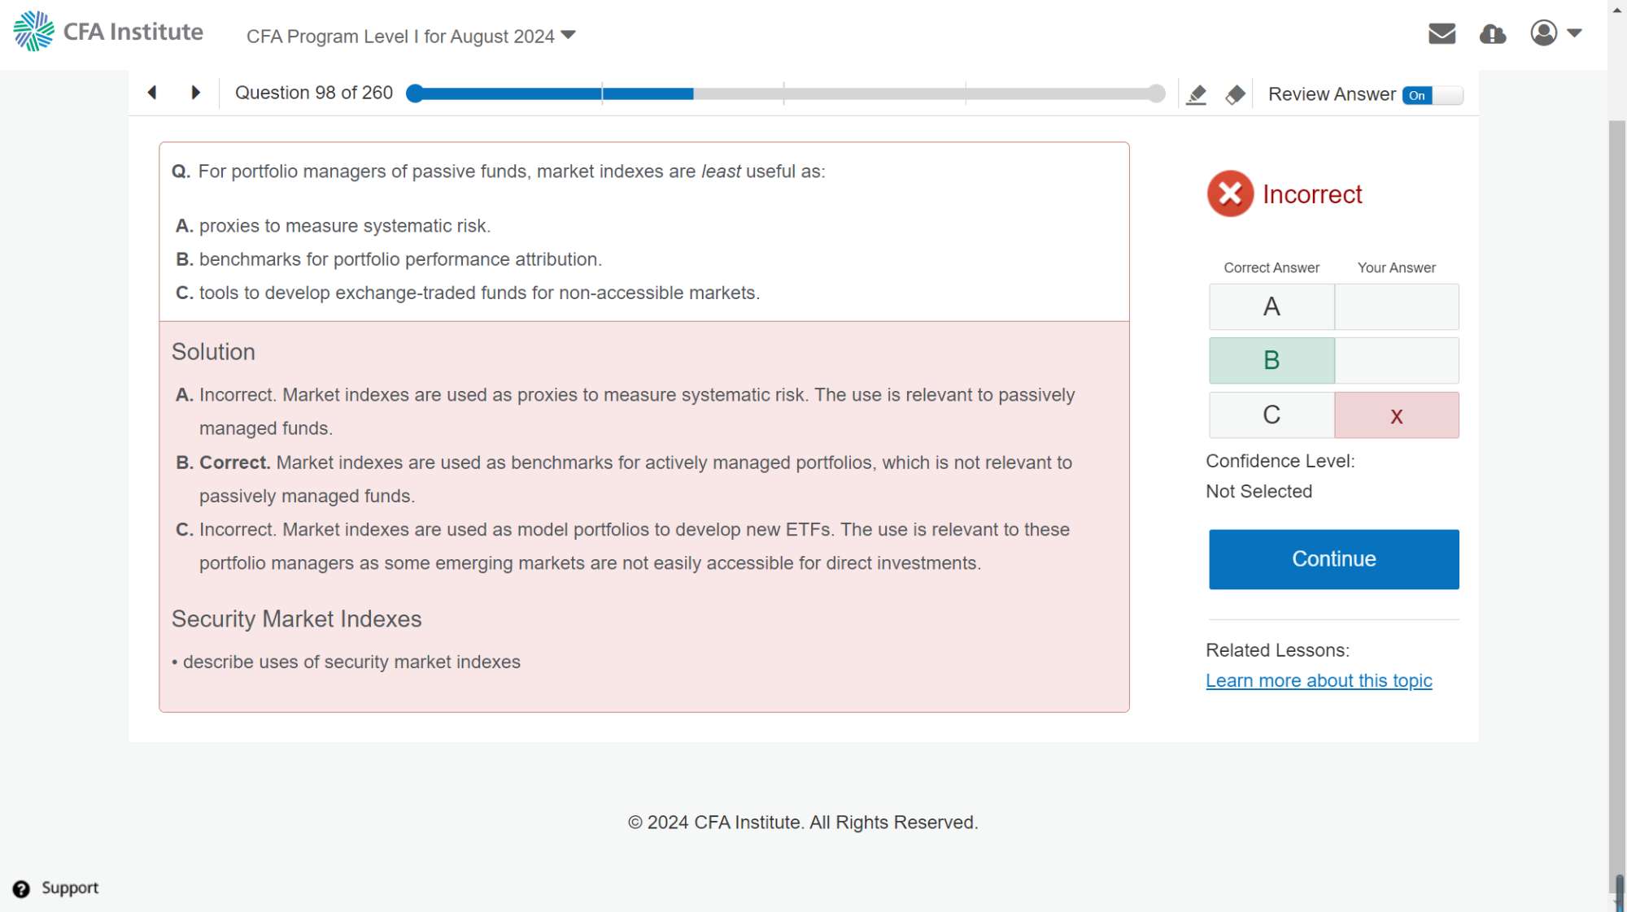Click the end of progress bar
The height and width of the screenshot is (912, 1627).
pyautogui.click(x=1156, y=93)
